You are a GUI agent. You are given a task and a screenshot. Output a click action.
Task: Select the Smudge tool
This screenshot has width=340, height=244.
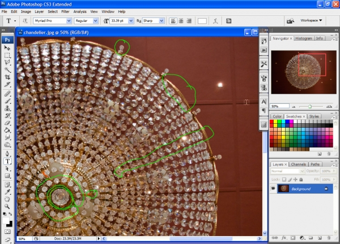click(7, 137)
